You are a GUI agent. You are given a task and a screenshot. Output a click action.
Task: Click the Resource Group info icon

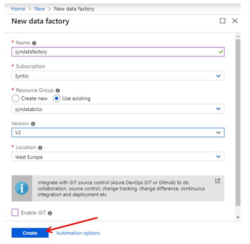pyautogui.click(x=58, y=91)
